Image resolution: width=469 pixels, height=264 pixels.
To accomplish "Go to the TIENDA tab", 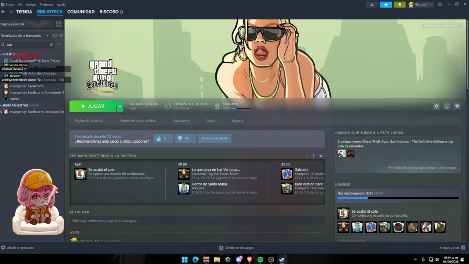I will click(24, 12).
